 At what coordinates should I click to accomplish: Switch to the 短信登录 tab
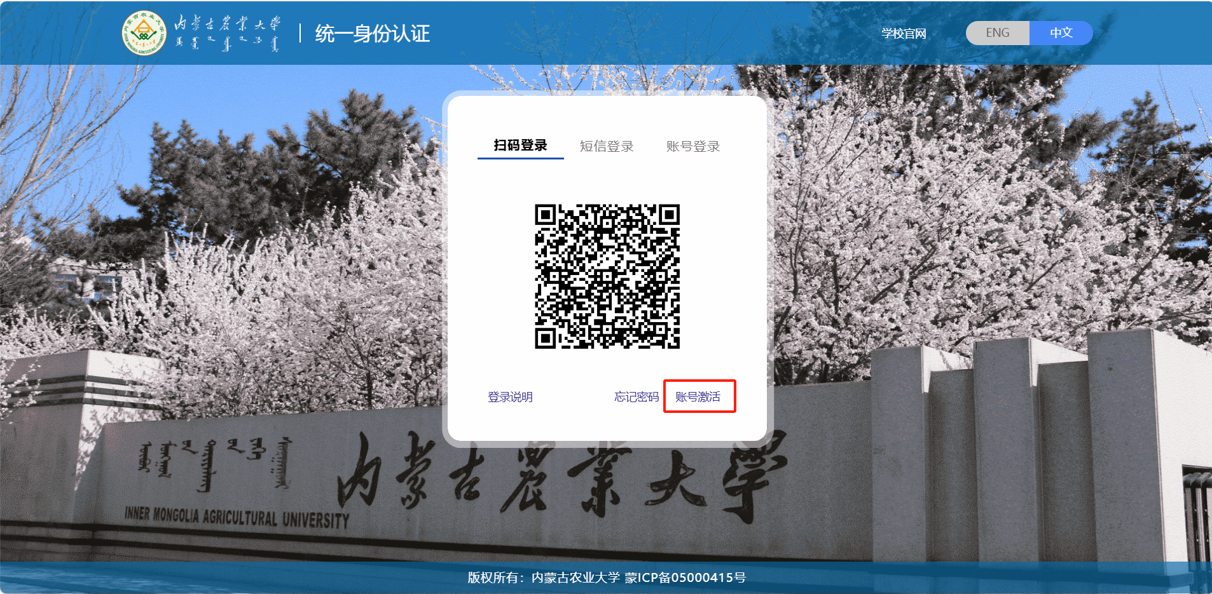pyautogui.click(x=607, y=146)
